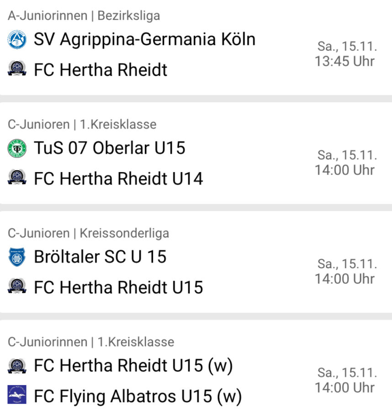This screenshot has height=417, width=392.
Task: Click the A-Juniorinnen | Bezirksliga league label
Action: coord(84,16)
